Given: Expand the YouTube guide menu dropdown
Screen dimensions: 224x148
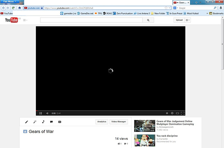Looking at the screenshot, I should 25,20.
